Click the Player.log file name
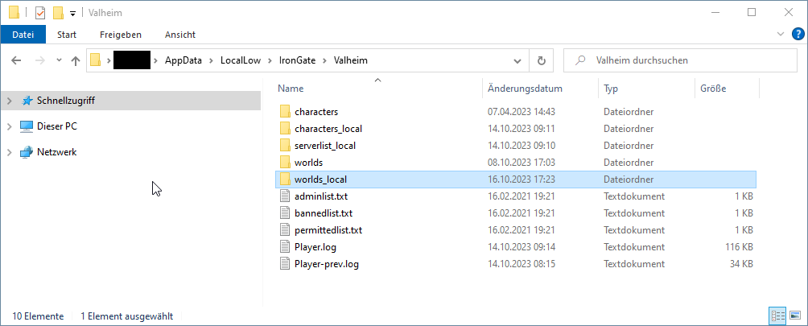Image resolution: width=808 pixels, height=326 pixels. (x=315, y=247)
